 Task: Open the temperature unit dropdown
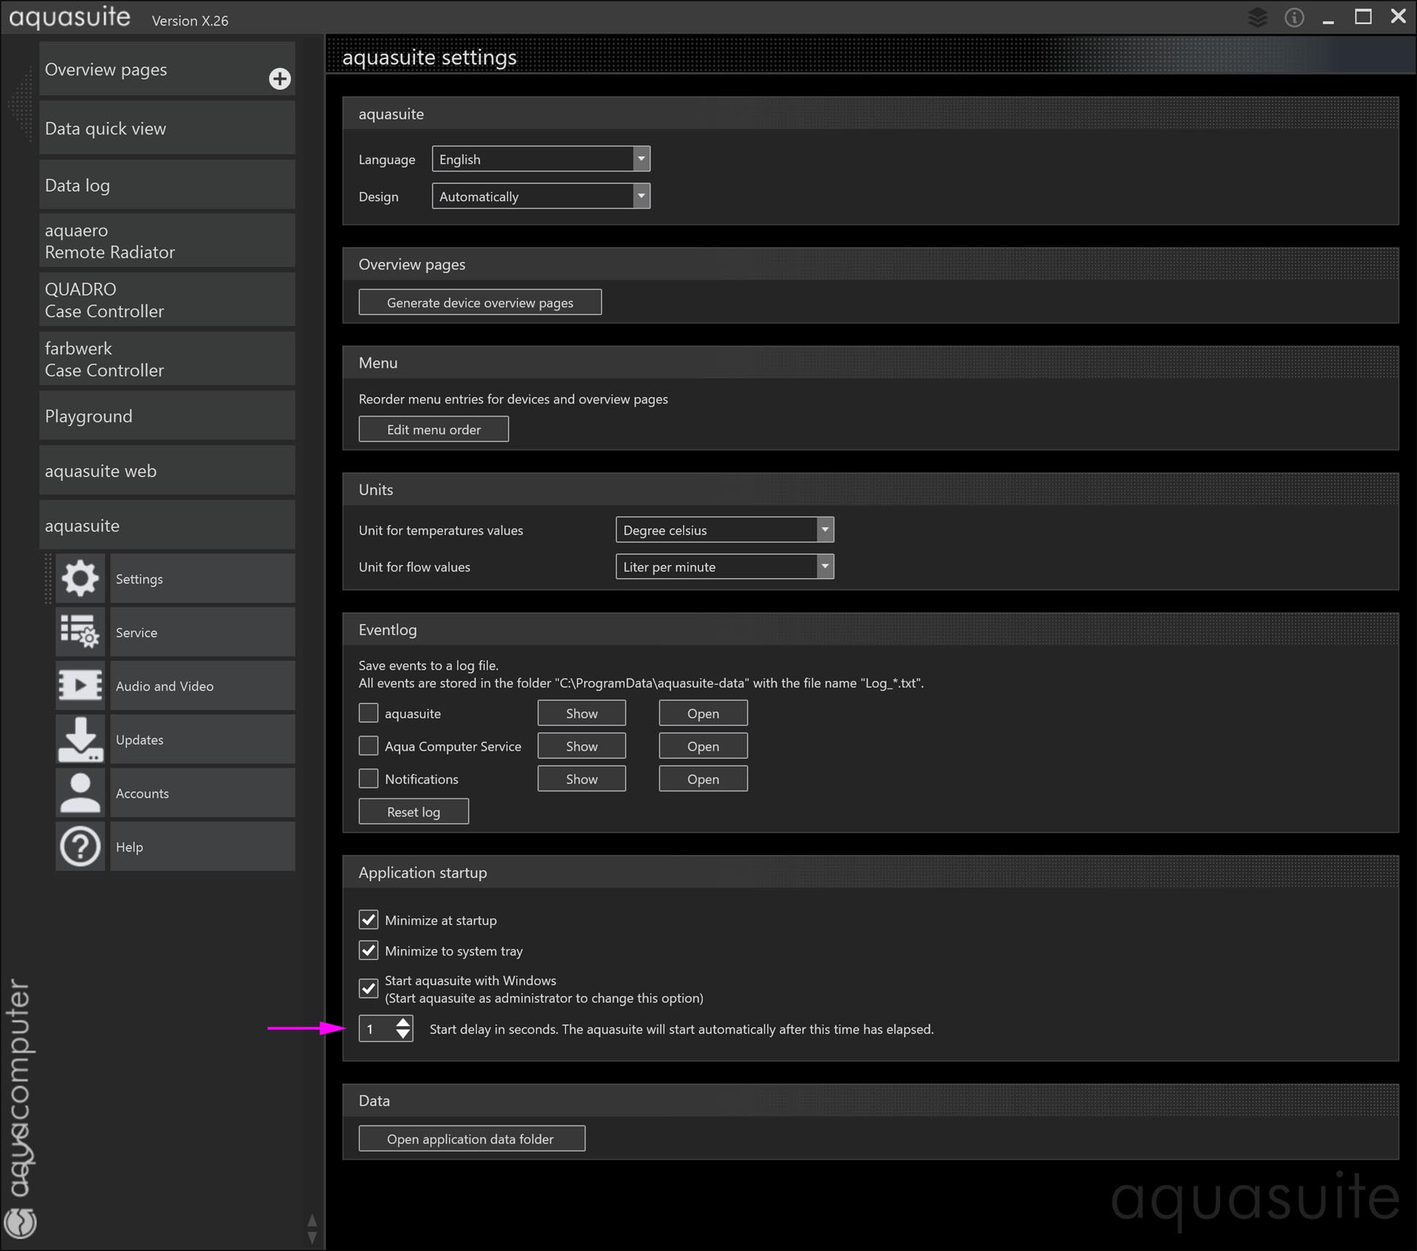(825, 530)
